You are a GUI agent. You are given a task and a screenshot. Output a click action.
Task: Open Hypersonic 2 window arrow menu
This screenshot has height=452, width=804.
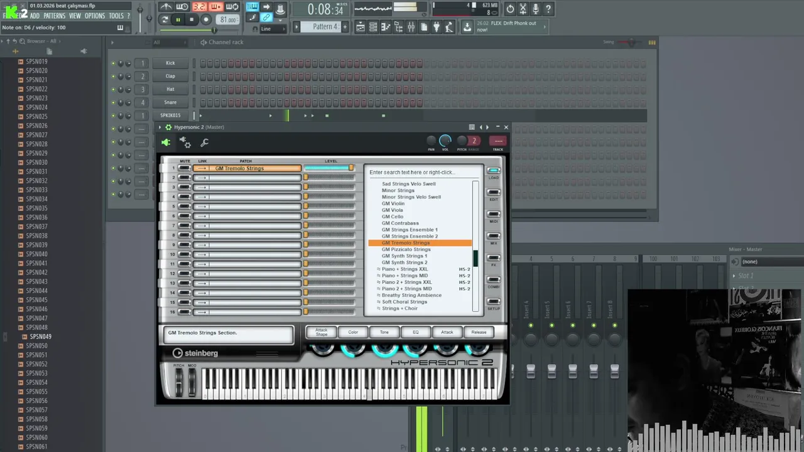[160, 127]
